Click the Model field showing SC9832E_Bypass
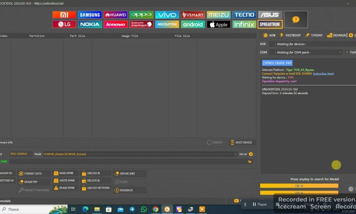The image size is (356, 214). point(138,154)
